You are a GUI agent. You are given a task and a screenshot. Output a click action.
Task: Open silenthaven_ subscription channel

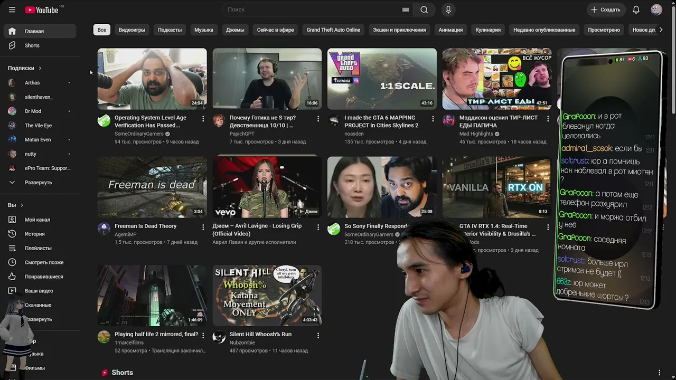pos(40,97)
